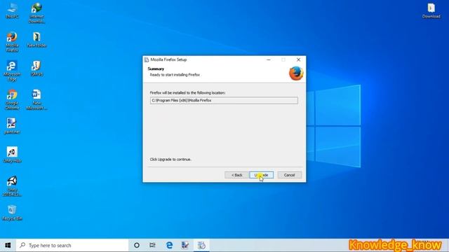Select the Google Chrome desktop shortcut
This screenshot has width=449, height=252.
(12, 99)
